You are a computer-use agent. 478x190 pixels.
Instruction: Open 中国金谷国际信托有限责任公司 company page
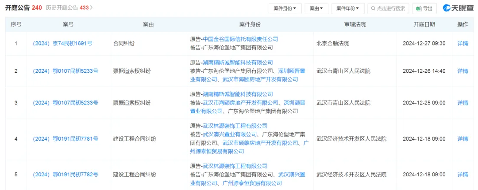240,39
